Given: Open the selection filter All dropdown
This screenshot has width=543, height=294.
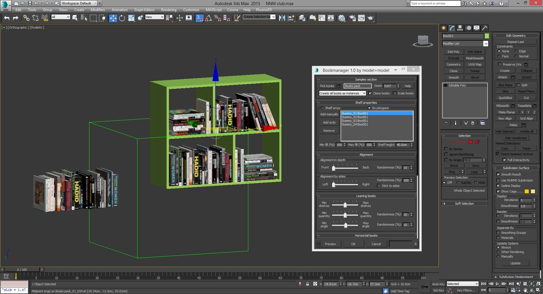Looking at the screenshot, I should tap(61, 17).
